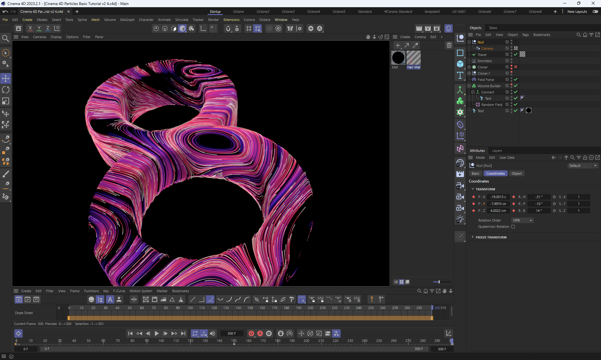This screenshot has width=601, height=360.
Task: Click the Text spline icon
Action: [460, 75]
